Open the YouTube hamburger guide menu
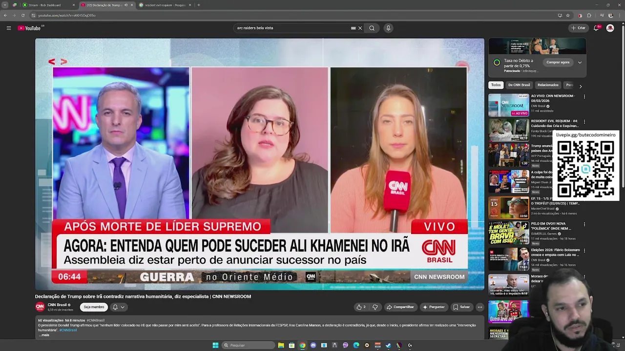 pyautogui.click(x=9, y=28)
